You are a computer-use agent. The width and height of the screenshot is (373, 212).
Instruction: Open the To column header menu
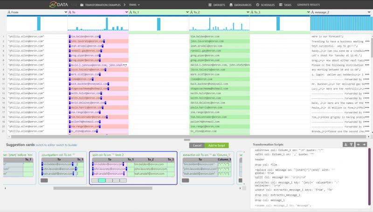(x=98, y=13)
